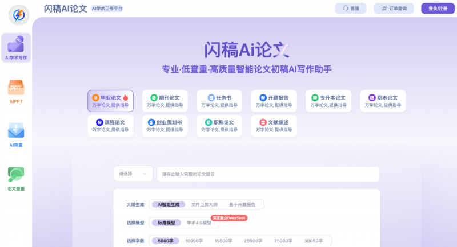The width and height of the screenshot is (457, 247).
Task: Select 基于开题报告 outline option
Action: point(242,205)
